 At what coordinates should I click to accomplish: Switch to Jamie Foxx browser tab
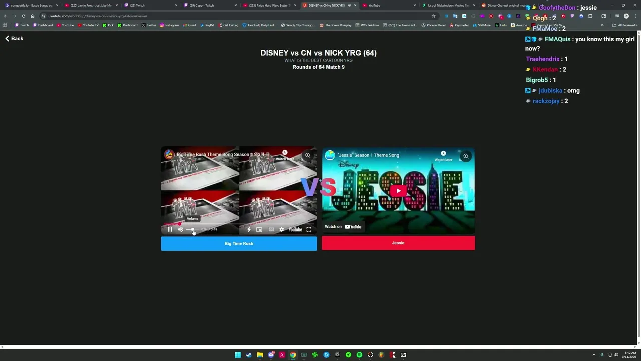click(90, 5)
